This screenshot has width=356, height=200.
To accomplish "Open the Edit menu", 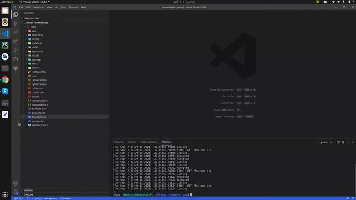I will 28,7.
